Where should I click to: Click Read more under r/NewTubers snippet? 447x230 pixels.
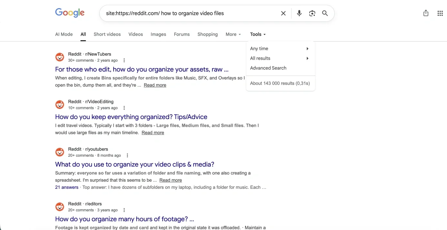pos(155,85)
